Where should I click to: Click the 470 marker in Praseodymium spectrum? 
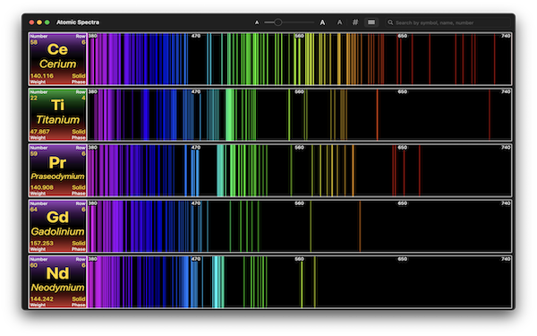point(196,148)
